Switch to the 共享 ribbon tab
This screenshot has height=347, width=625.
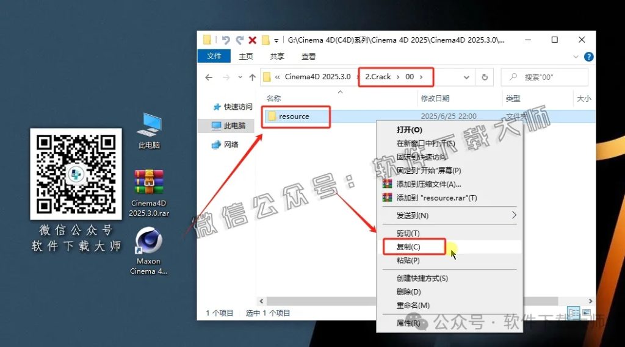pos(277,57)
